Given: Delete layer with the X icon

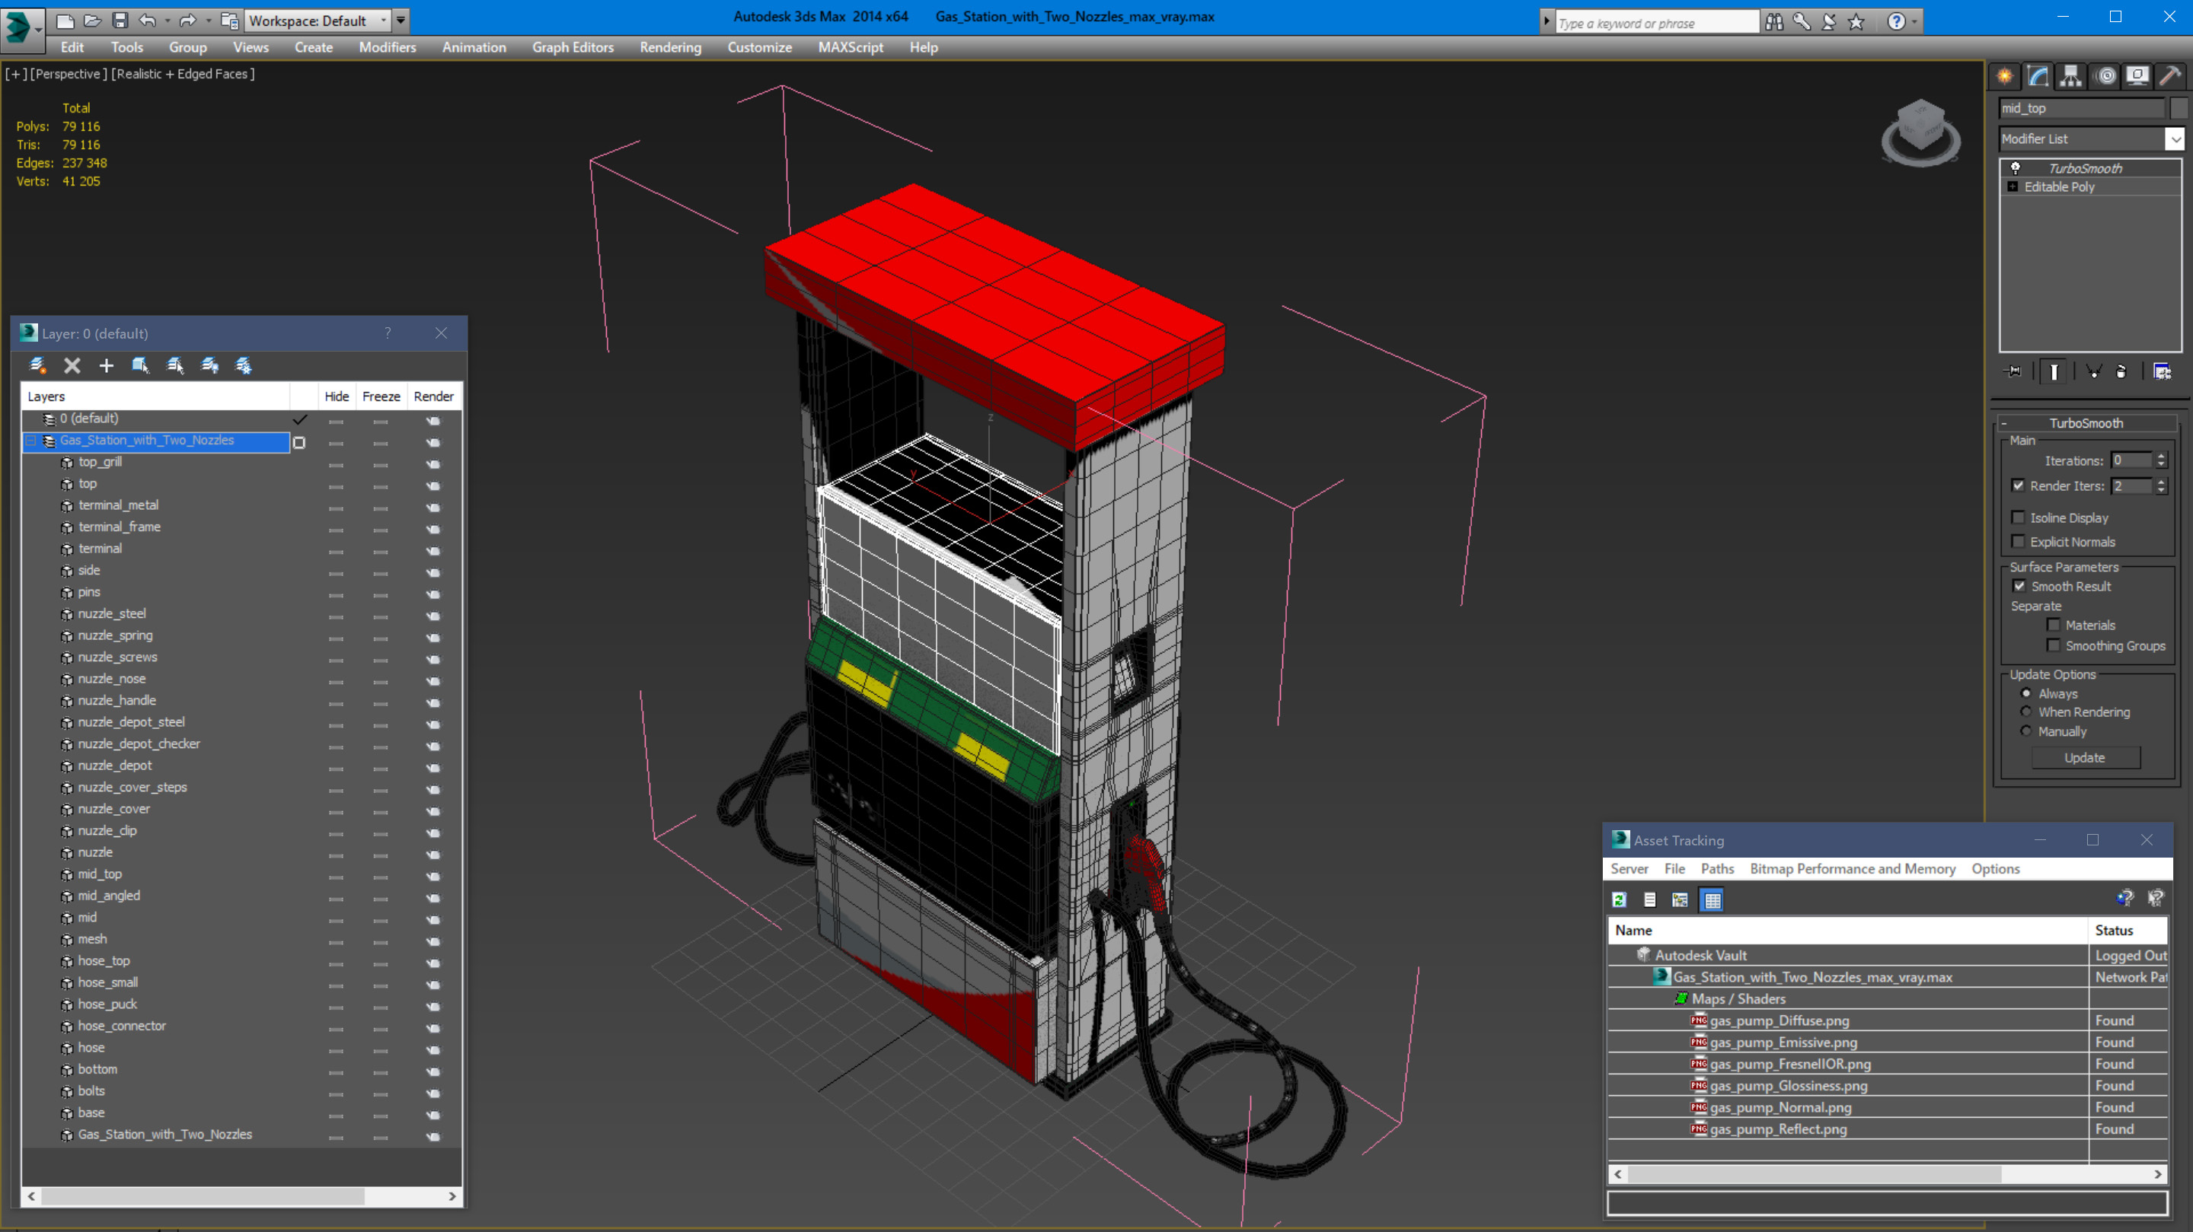Looking at the screenshot, I should pyautogui.click(x=72, y=366).
